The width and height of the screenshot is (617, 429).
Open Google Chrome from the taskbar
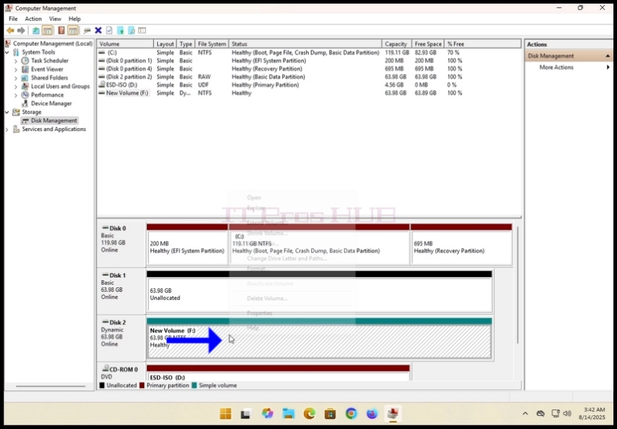point(351,413)
